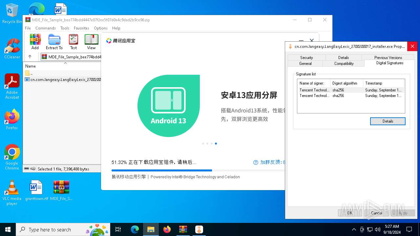Viewport: 420px width, 236px height.
Task: Click the Digest algorithm column header
Action: [x=346, y=83]
